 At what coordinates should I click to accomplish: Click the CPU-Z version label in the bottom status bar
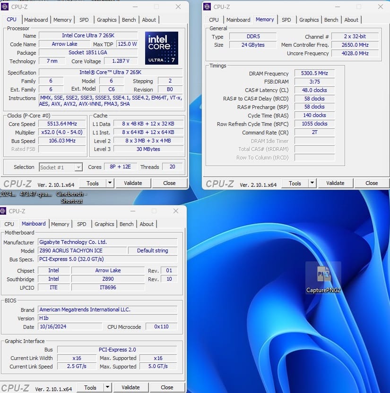[x=53, y=389]
